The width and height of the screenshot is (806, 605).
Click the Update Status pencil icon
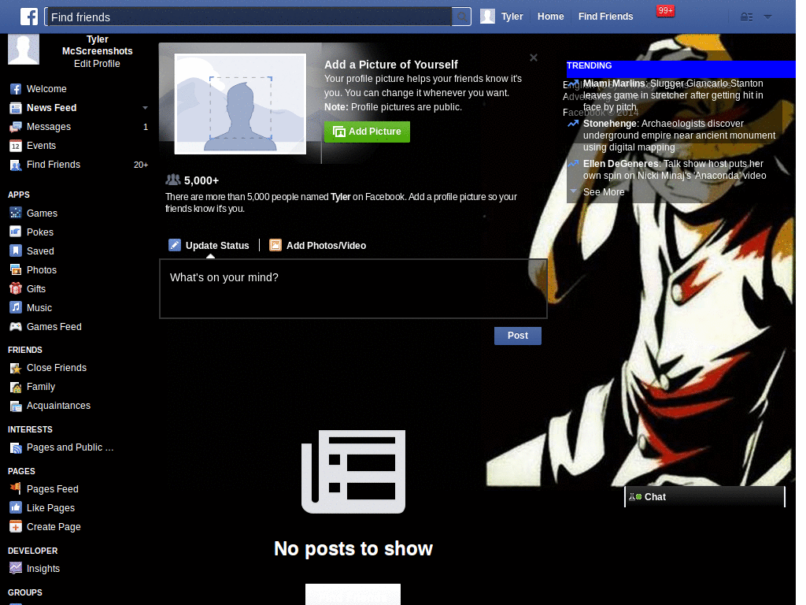175,245
